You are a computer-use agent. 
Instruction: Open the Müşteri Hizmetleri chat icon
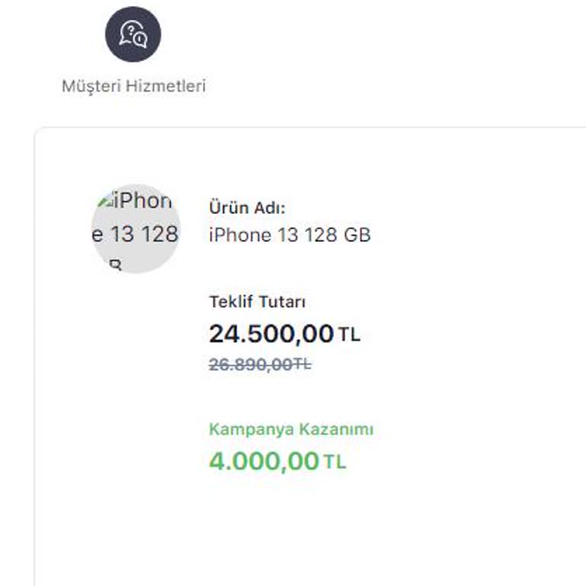[x=133, y=34]
